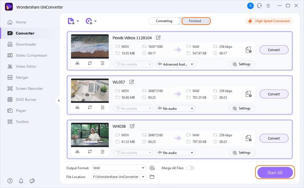304x188 pixels.
Task: Open the No subtitle dropdown for Pexels Videos
Action: pyautogui.click(x=133, y=64)
